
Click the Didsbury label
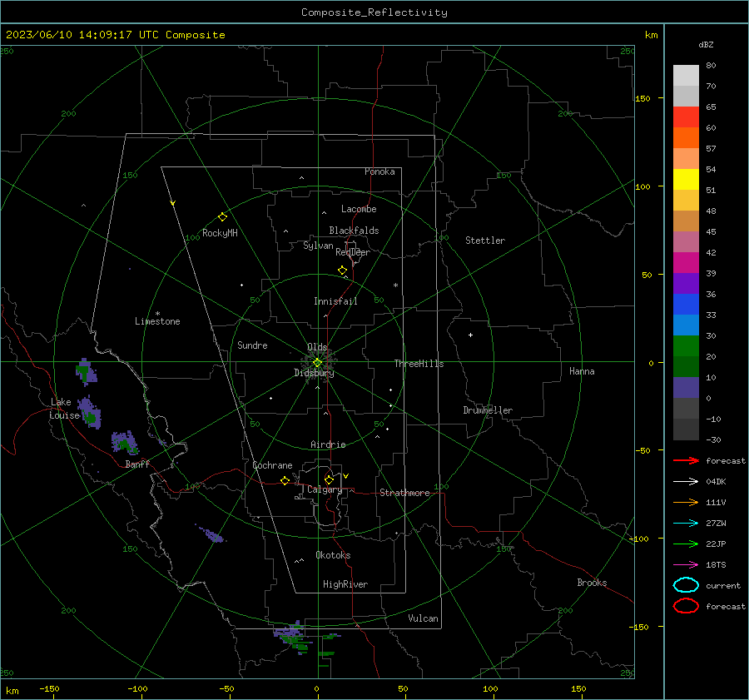tap(314, 373)
